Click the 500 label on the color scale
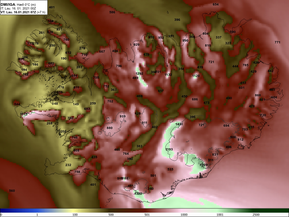Screen dimensions: 289x217 (x=111, y=215)
